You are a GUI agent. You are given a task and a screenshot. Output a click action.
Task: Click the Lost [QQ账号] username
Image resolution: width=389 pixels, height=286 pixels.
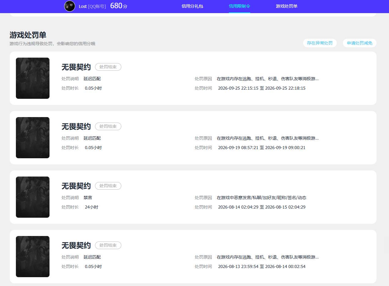92,6
